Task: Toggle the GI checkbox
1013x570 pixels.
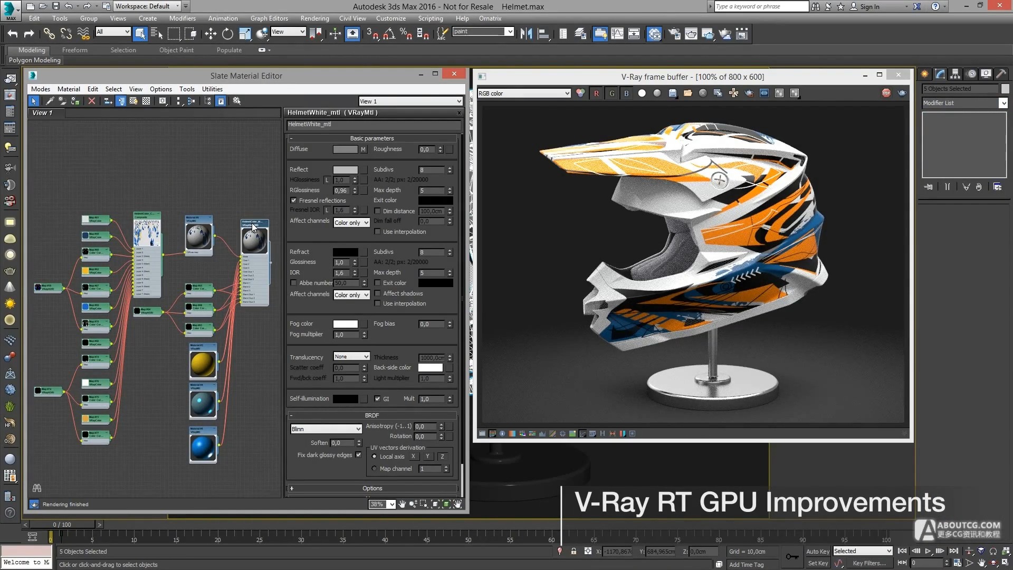Action: [377, 399]
